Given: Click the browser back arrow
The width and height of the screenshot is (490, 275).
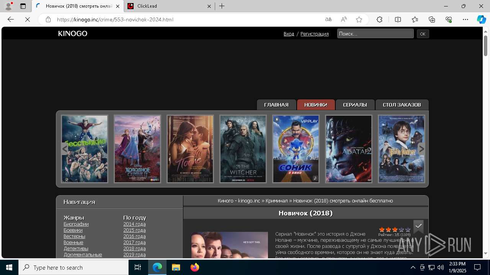Looking at the screenshot, I should [11, 19].
